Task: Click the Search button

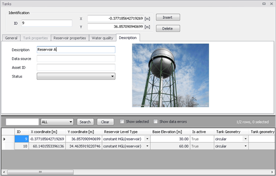Action: tap(85, 122)
